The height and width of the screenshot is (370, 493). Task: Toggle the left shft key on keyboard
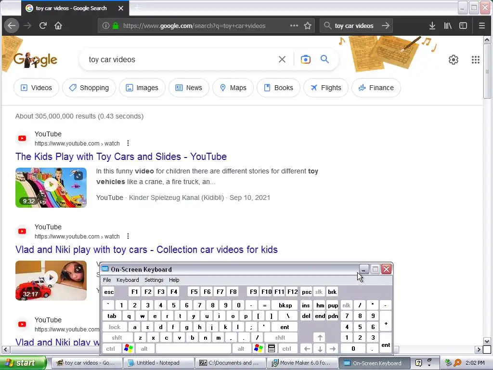click(x=117, y=338)
